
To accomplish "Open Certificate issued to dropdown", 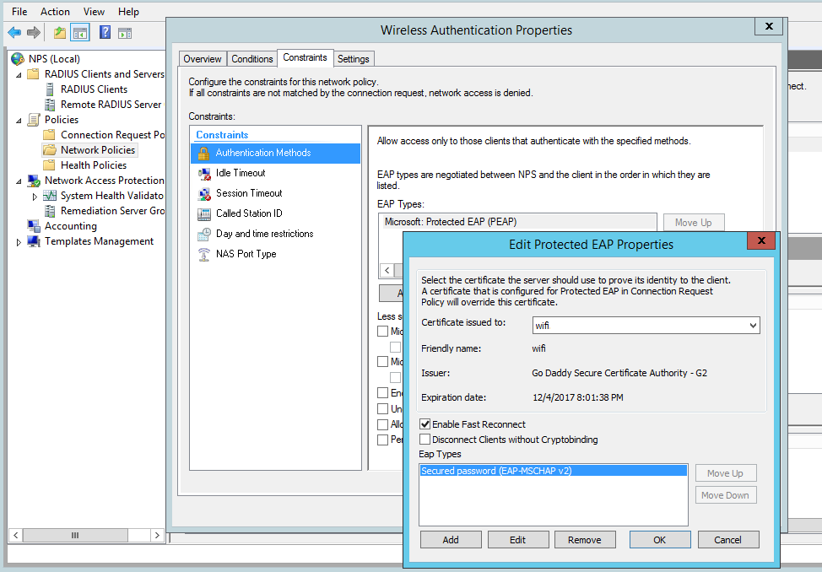I will click(753, 326).
